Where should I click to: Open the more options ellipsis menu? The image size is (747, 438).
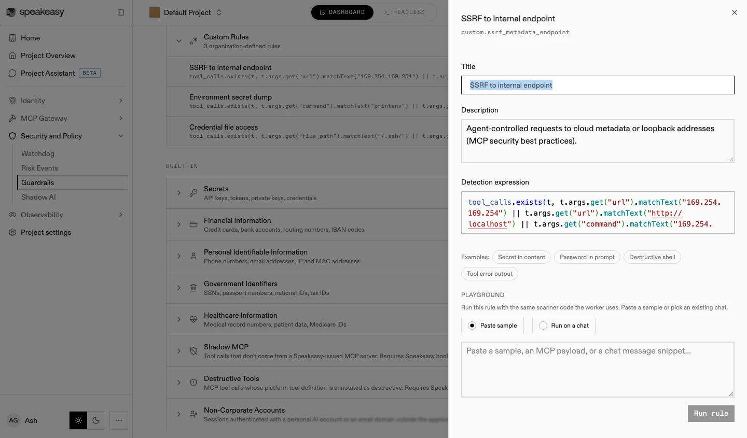point(119,420)
